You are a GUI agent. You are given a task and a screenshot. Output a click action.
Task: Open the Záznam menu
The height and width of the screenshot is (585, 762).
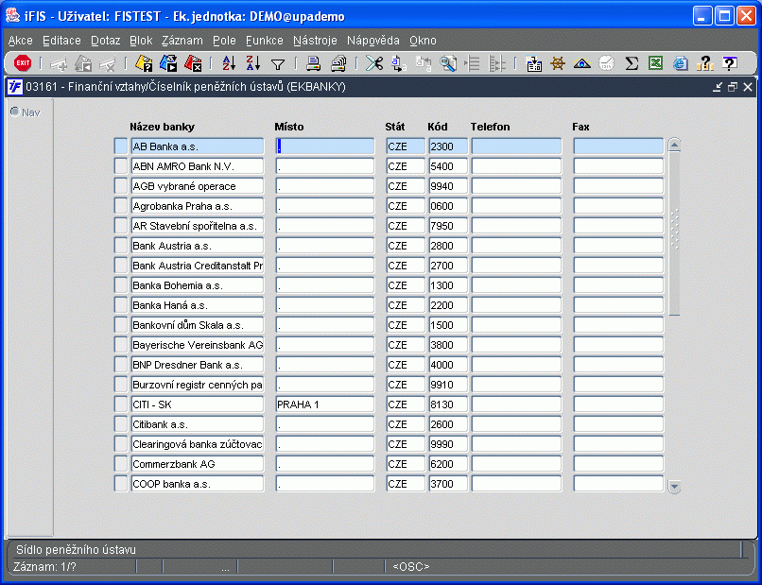click(x=182, y=41)
